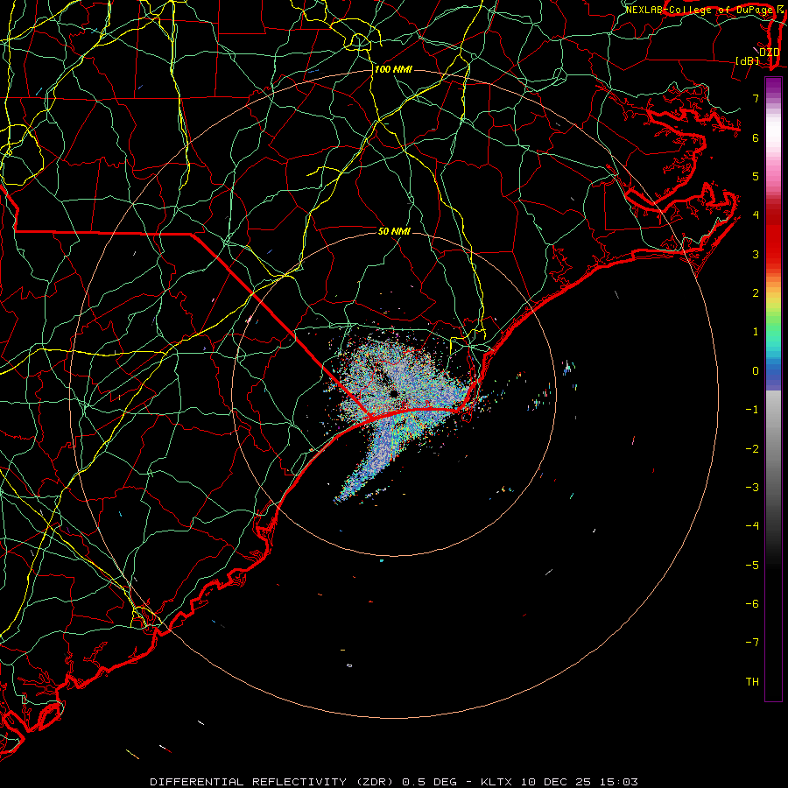Click the "DZD" legend title
Screen dimensions: 788x788
pyautogui.click(x=769, y=53)
